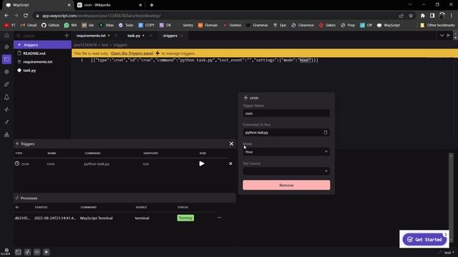Viewport: 458px width, 257px height.
Task: Click the eye preview icon in bottom bar
Action: click(36, 252)
